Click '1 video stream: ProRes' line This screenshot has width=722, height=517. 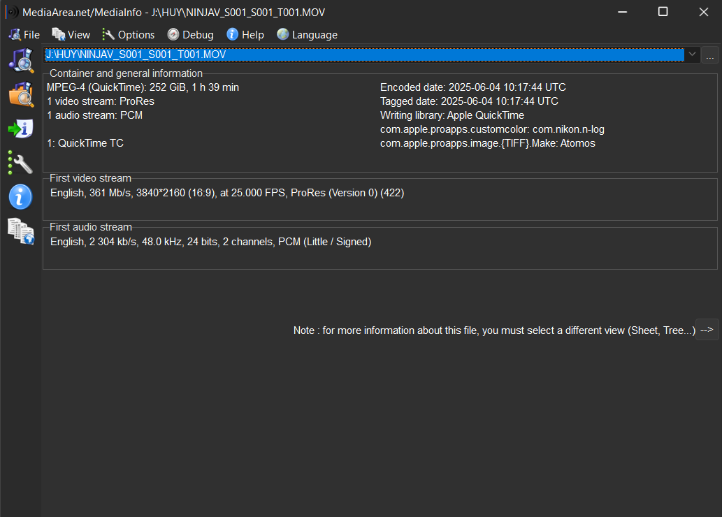coord(101,101)
